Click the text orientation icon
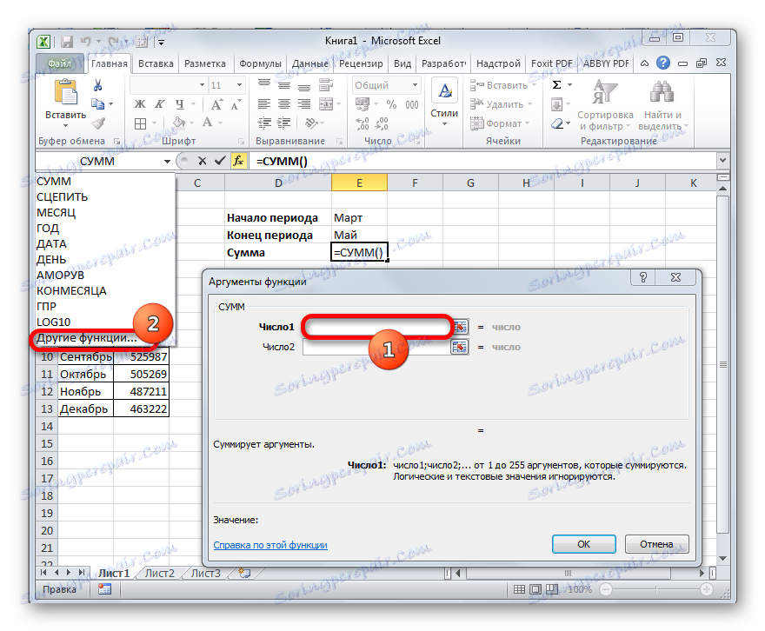Viewport: 765px width, 631px height. tap(311, 123)
